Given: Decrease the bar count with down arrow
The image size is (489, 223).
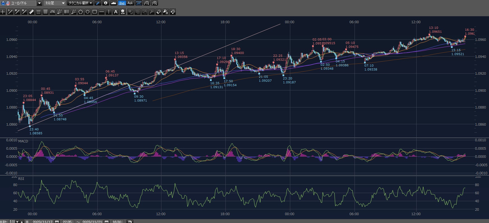Looking at the screenshot, I should pos(17,222).
